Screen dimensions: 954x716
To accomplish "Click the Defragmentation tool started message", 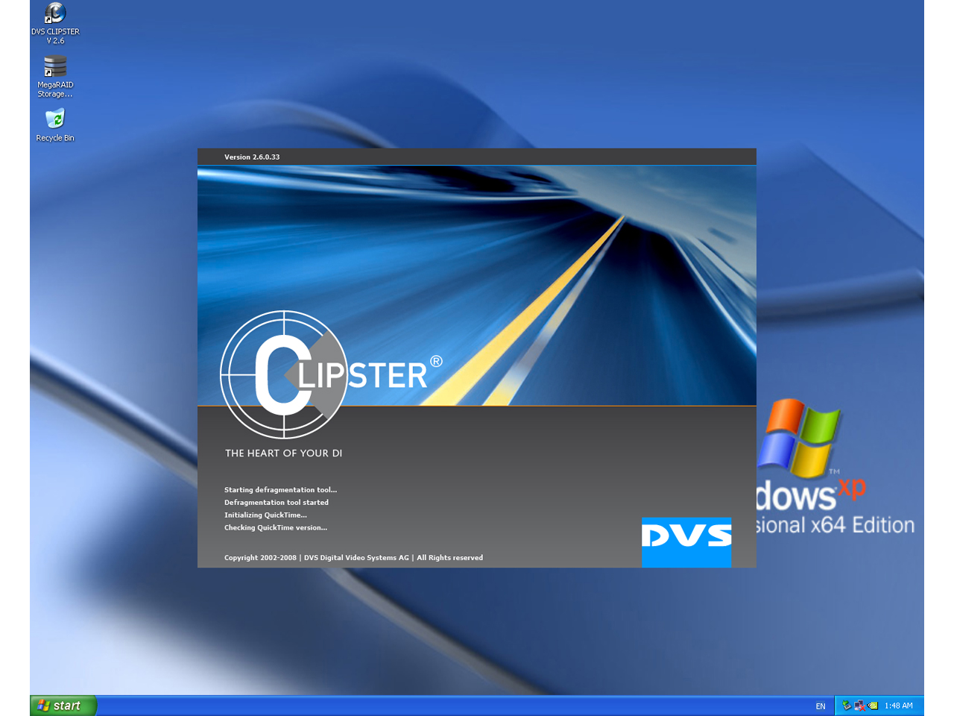I will point(276,502).
